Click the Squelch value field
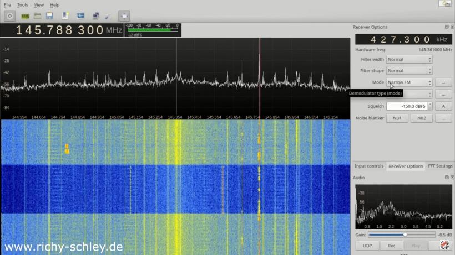The image size is (455, 255). pyautogui.click(x=407, y=106)
